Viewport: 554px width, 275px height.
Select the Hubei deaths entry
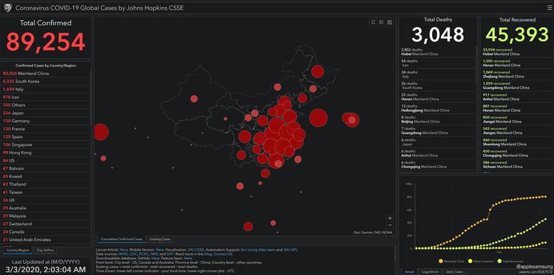point(438,52)
